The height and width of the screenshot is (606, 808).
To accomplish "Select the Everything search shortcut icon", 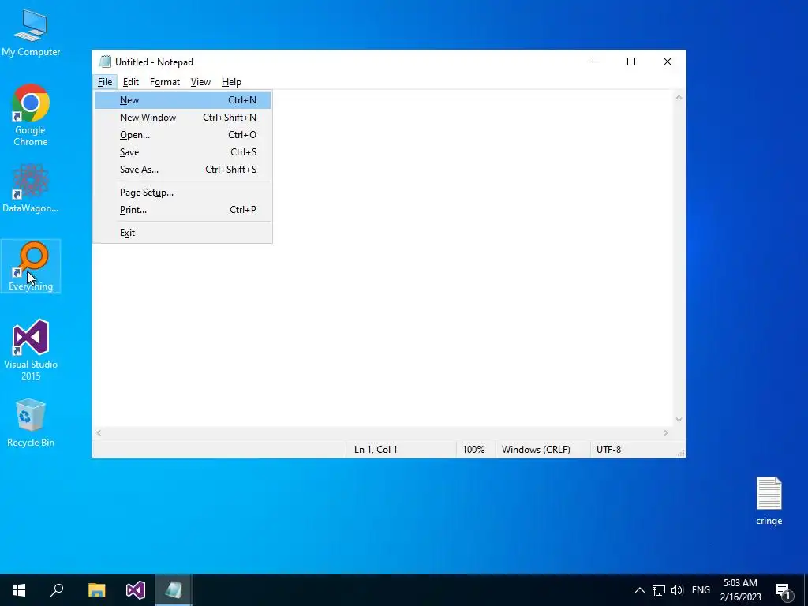I will coord(31,266).
